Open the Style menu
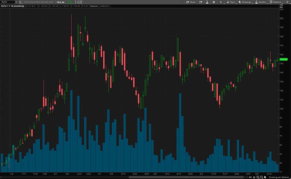291x179 pixels. [230, 2]
